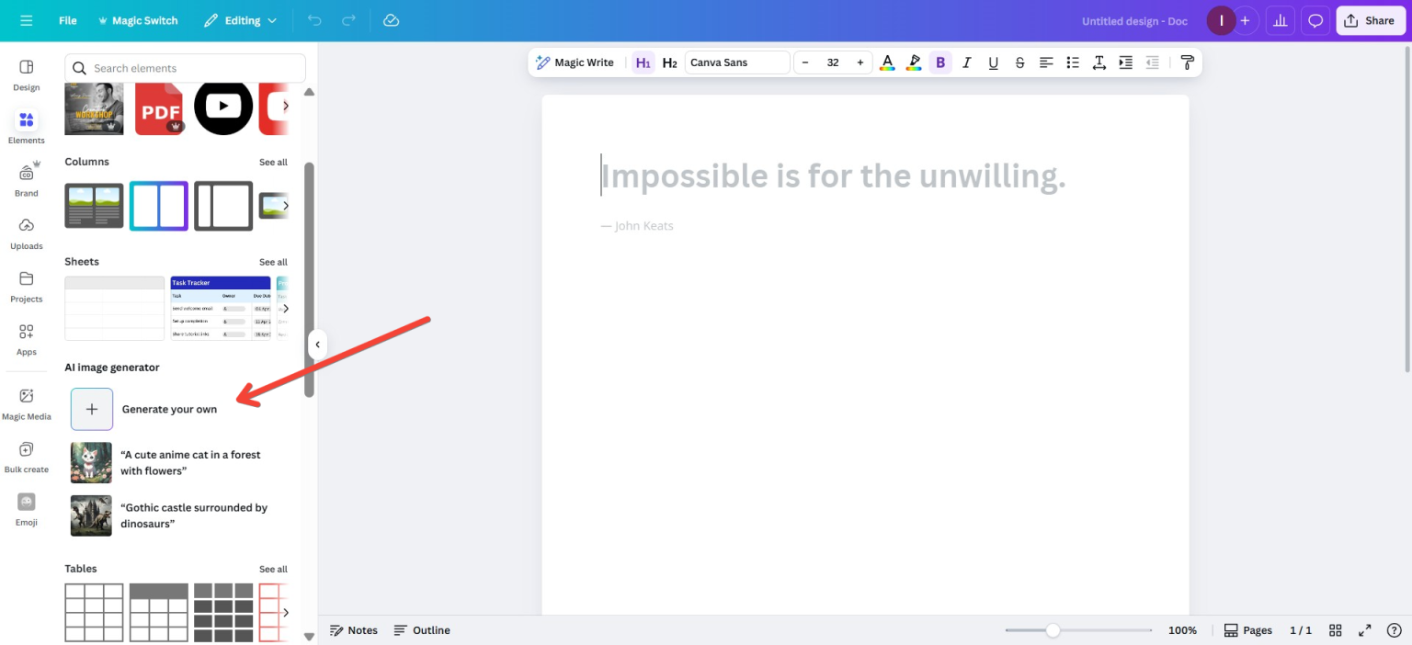Select the anime cat prompt thumbnail

[91, 462]
